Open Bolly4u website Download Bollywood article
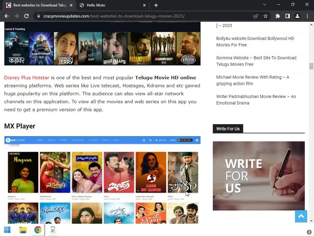This screenshot has width=314, height=236. click(255, 41)
